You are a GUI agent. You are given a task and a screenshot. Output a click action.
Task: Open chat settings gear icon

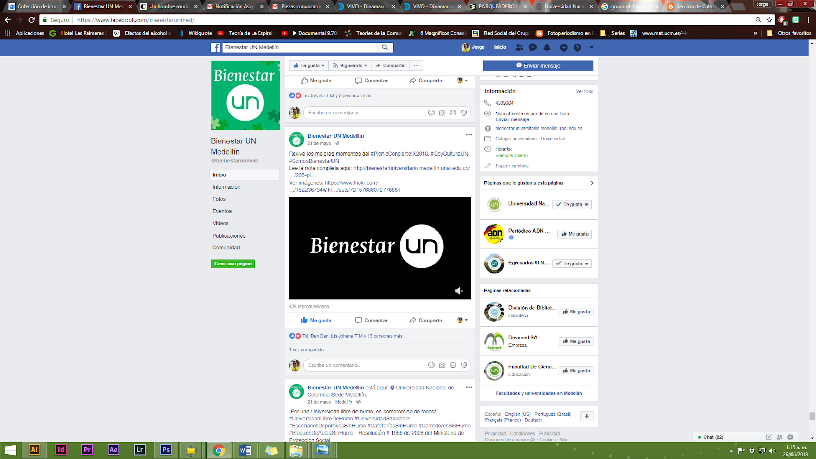pos(790,437)
